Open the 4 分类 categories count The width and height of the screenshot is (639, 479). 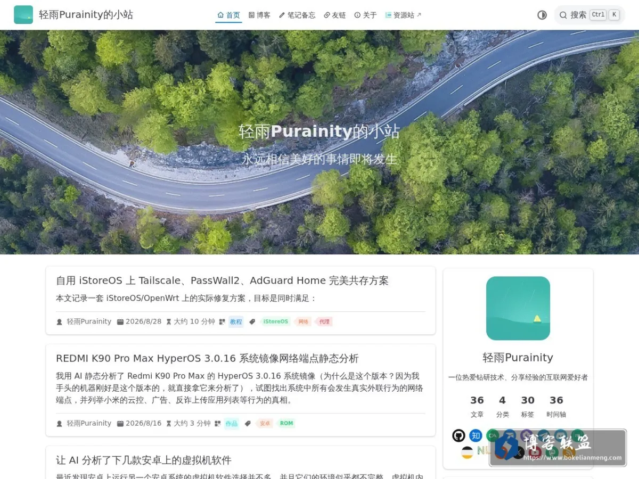503,406
